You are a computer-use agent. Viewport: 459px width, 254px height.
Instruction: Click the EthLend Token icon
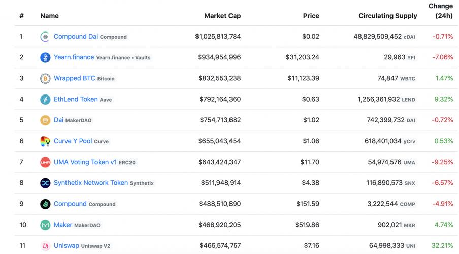click(45, 99)
